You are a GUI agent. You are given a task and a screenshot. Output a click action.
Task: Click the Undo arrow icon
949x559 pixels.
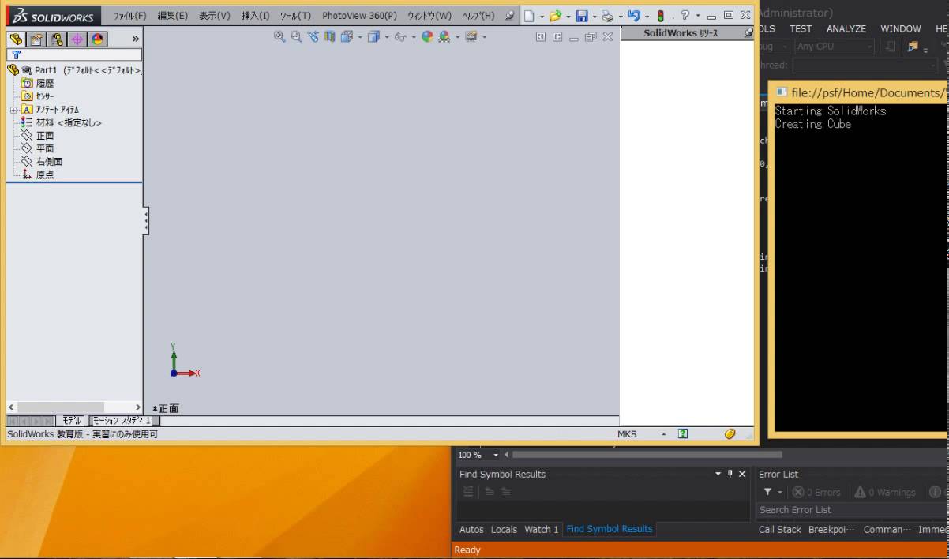point(634,15)
